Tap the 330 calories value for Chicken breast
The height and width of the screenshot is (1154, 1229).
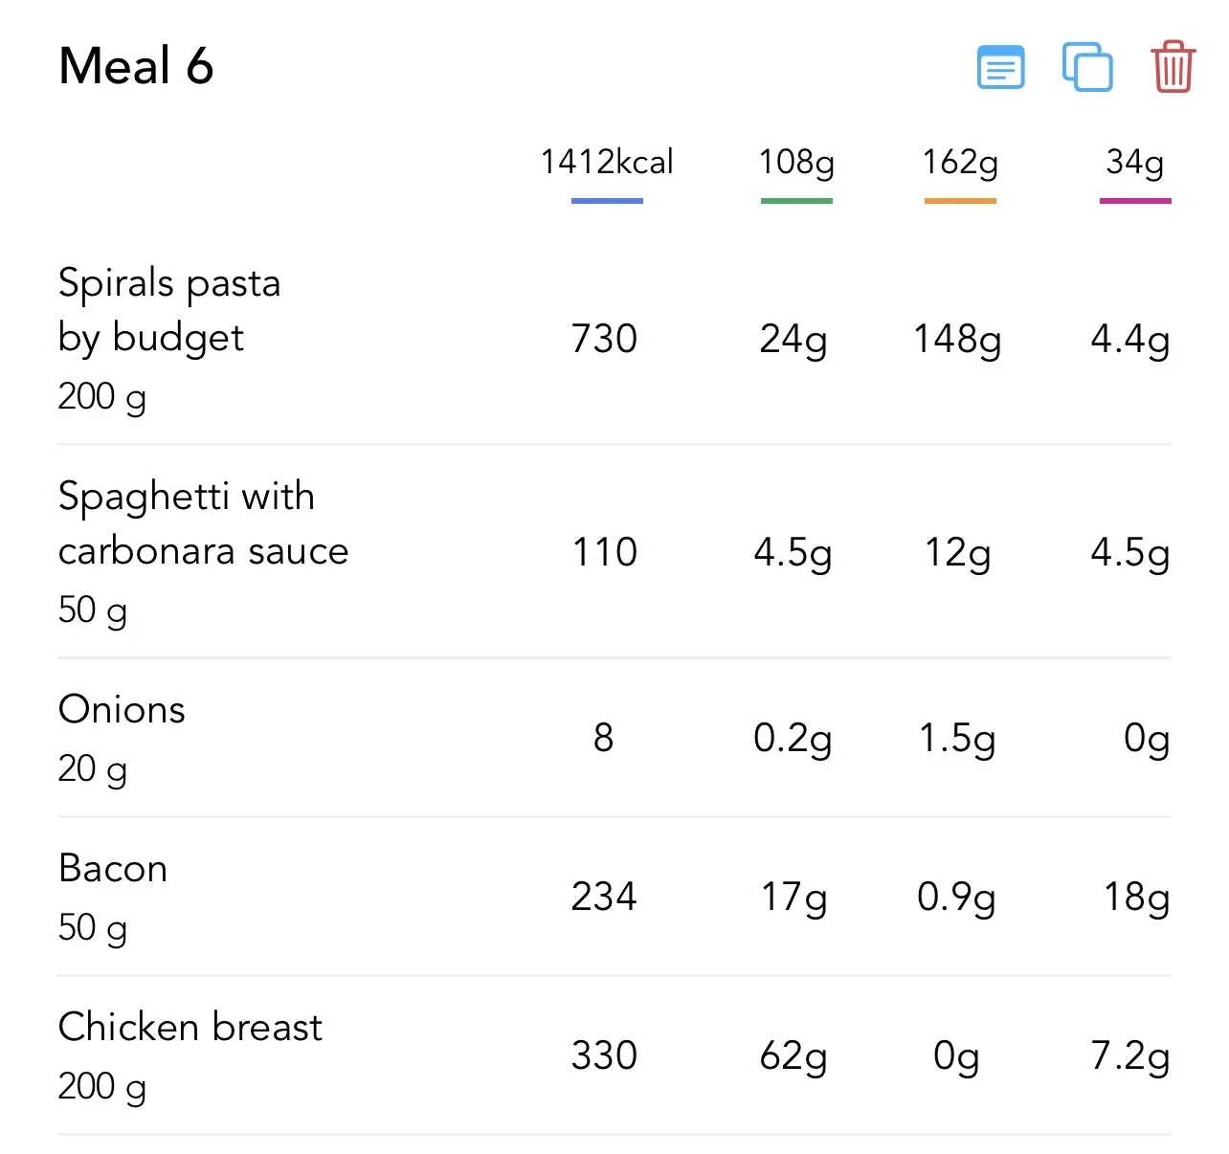tap(604, 1055)
